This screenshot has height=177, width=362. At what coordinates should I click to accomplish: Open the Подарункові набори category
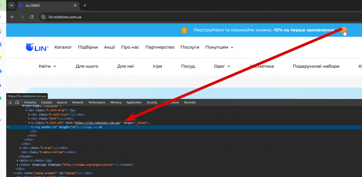tap(316, 66)
